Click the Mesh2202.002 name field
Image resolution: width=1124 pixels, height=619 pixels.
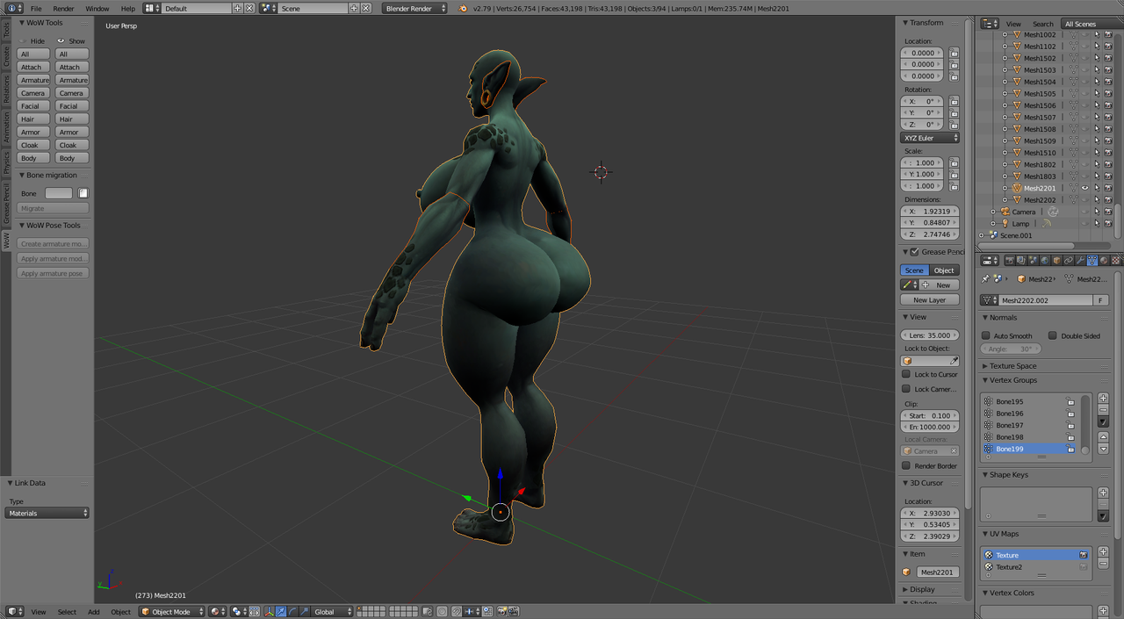[1045, 300]
